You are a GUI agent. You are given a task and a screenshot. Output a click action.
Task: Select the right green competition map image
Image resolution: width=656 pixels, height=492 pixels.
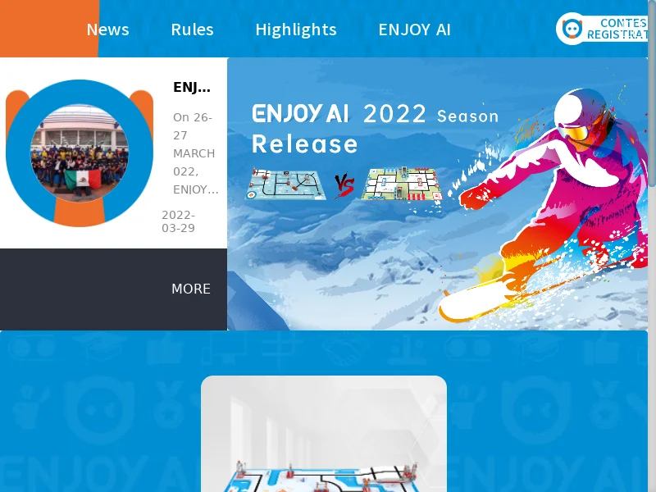(402, 184)
